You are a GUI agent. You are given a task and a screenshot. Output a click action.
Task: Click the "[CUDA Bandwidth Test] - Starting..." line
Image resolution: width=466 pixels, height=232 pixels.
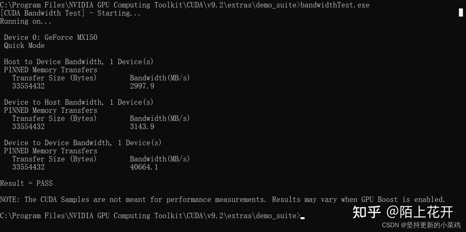[x=70, y=13]
